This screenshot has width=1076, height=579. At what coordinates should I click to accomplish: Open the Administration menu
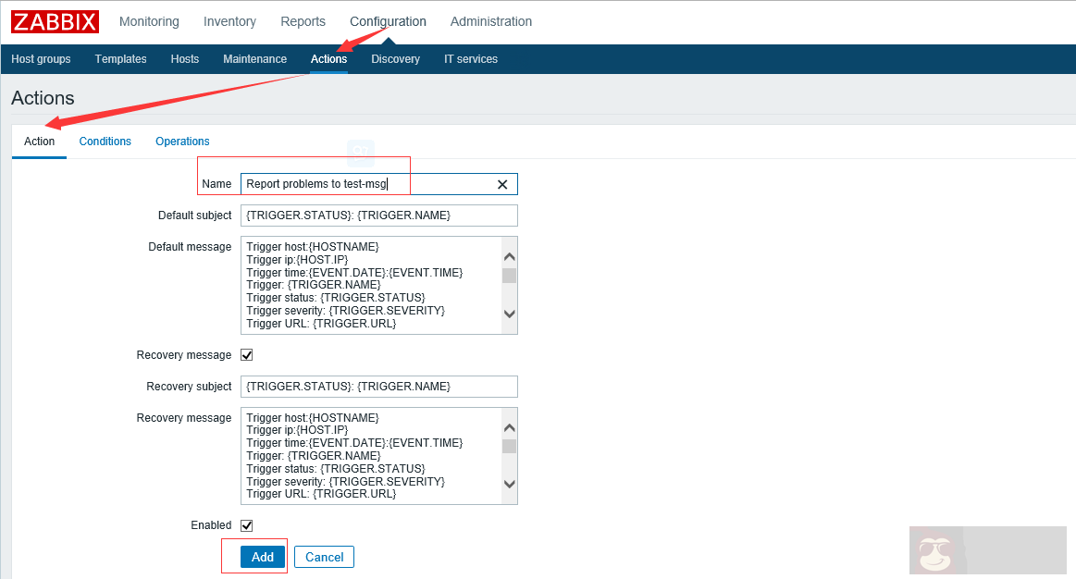click(x=490, y=21)
